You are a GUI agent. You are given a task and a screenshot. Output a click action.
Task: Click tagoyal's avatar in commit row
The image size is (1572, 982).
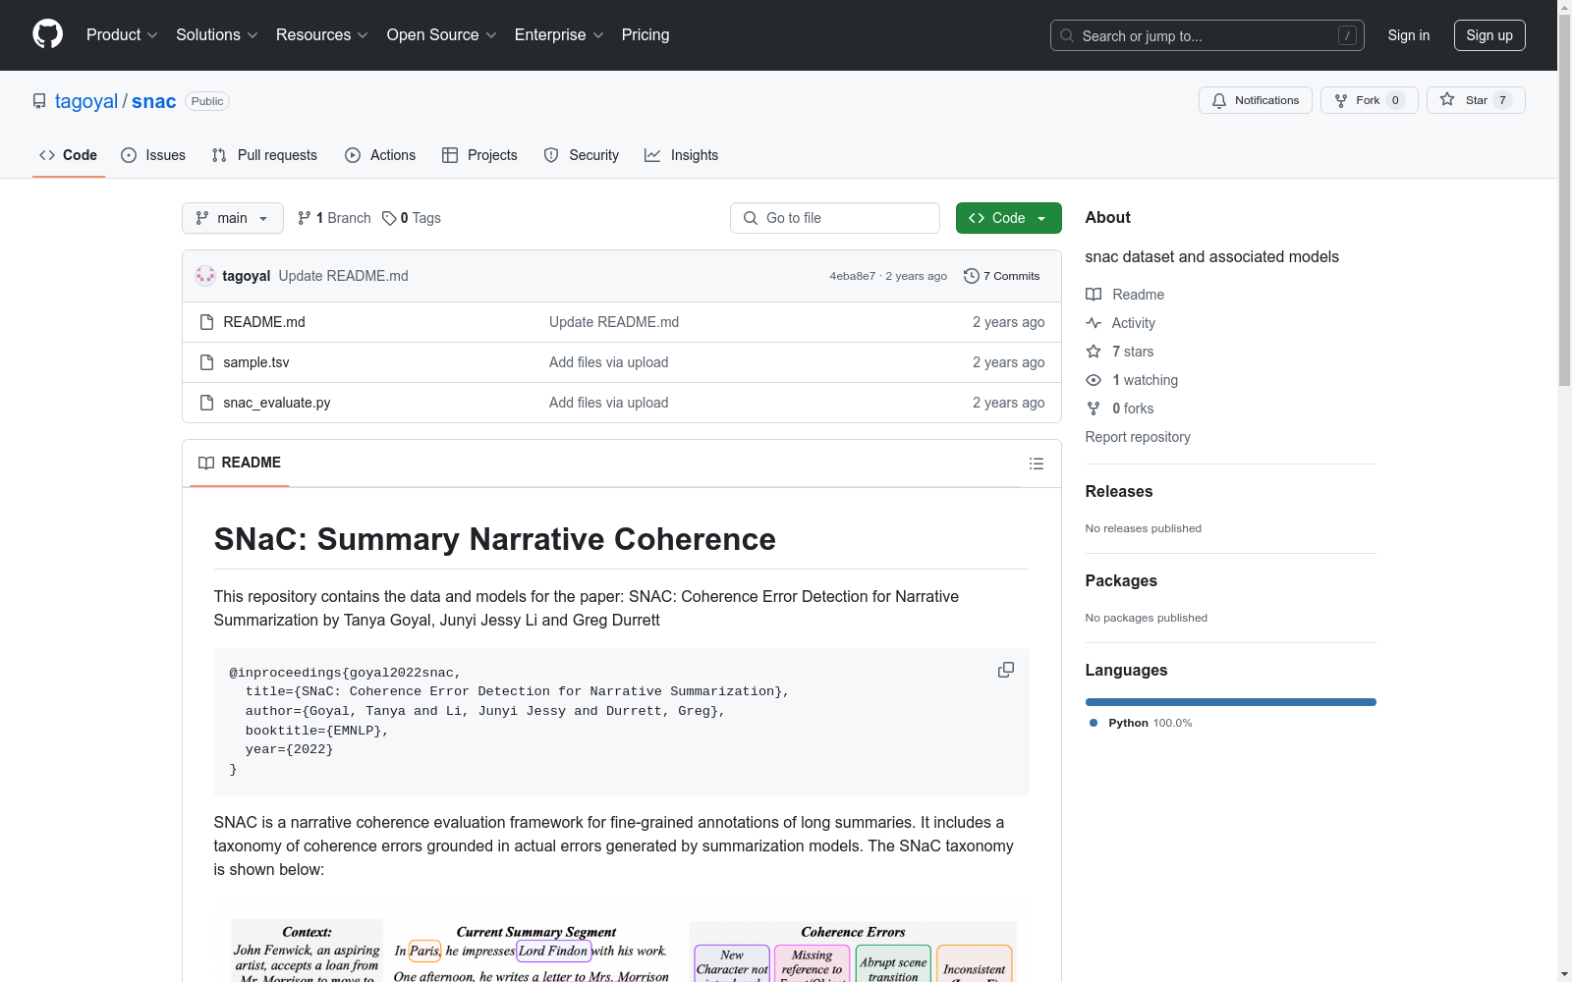tap(205, 276)
